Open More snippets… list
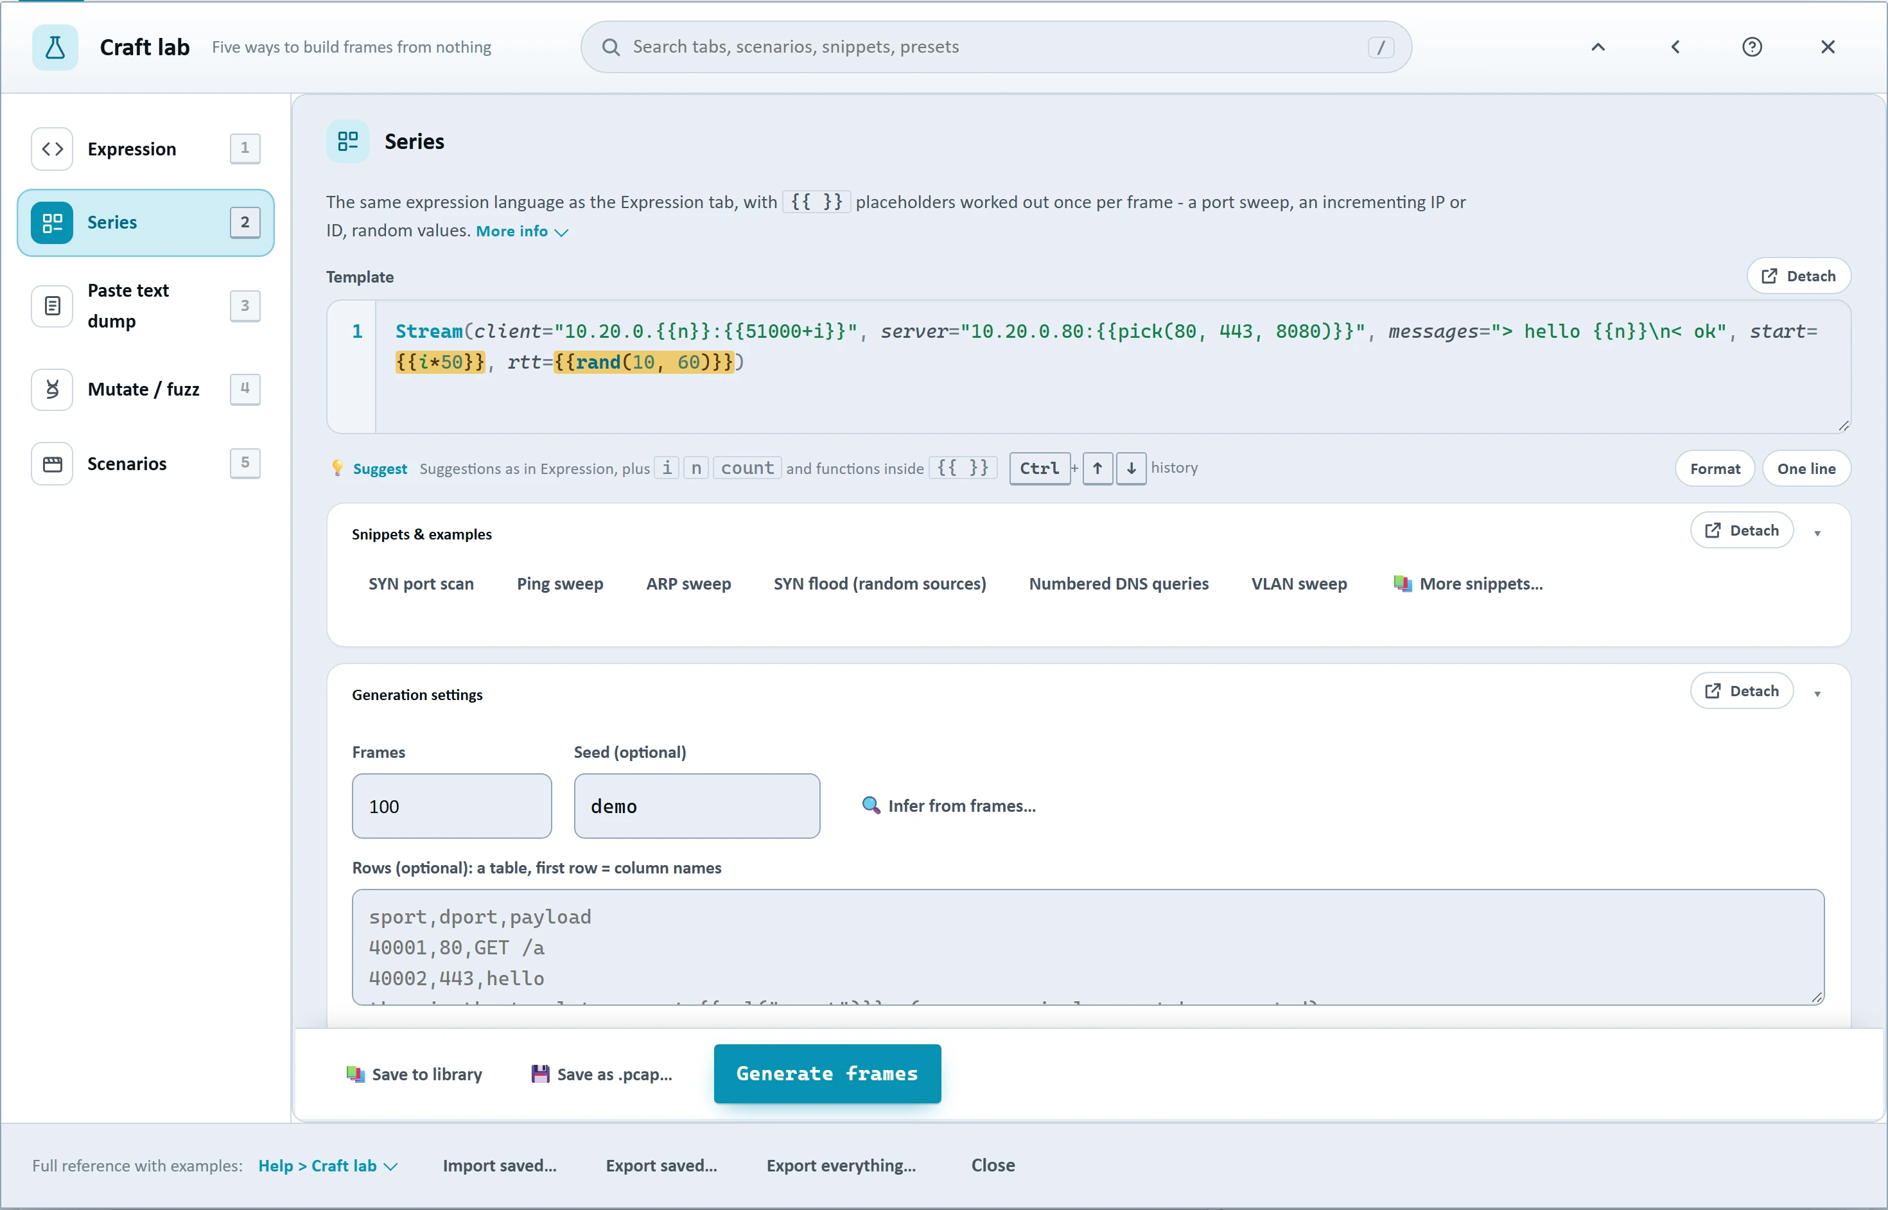1888x1210 pixels. [x=1467, y=584]
